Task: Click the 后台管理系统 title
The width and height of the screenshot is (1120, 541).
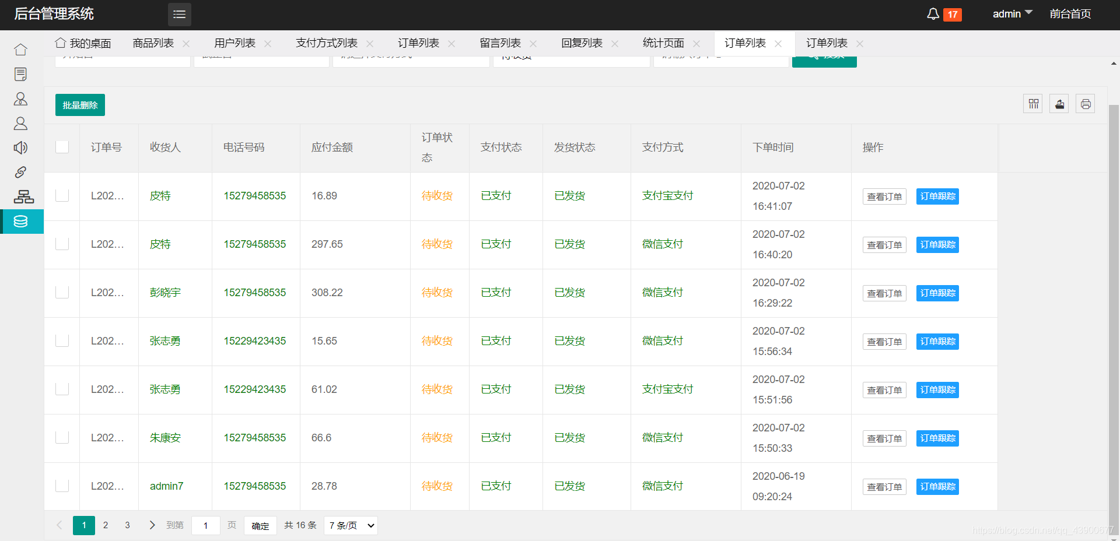Action: [x=54, y=14]
